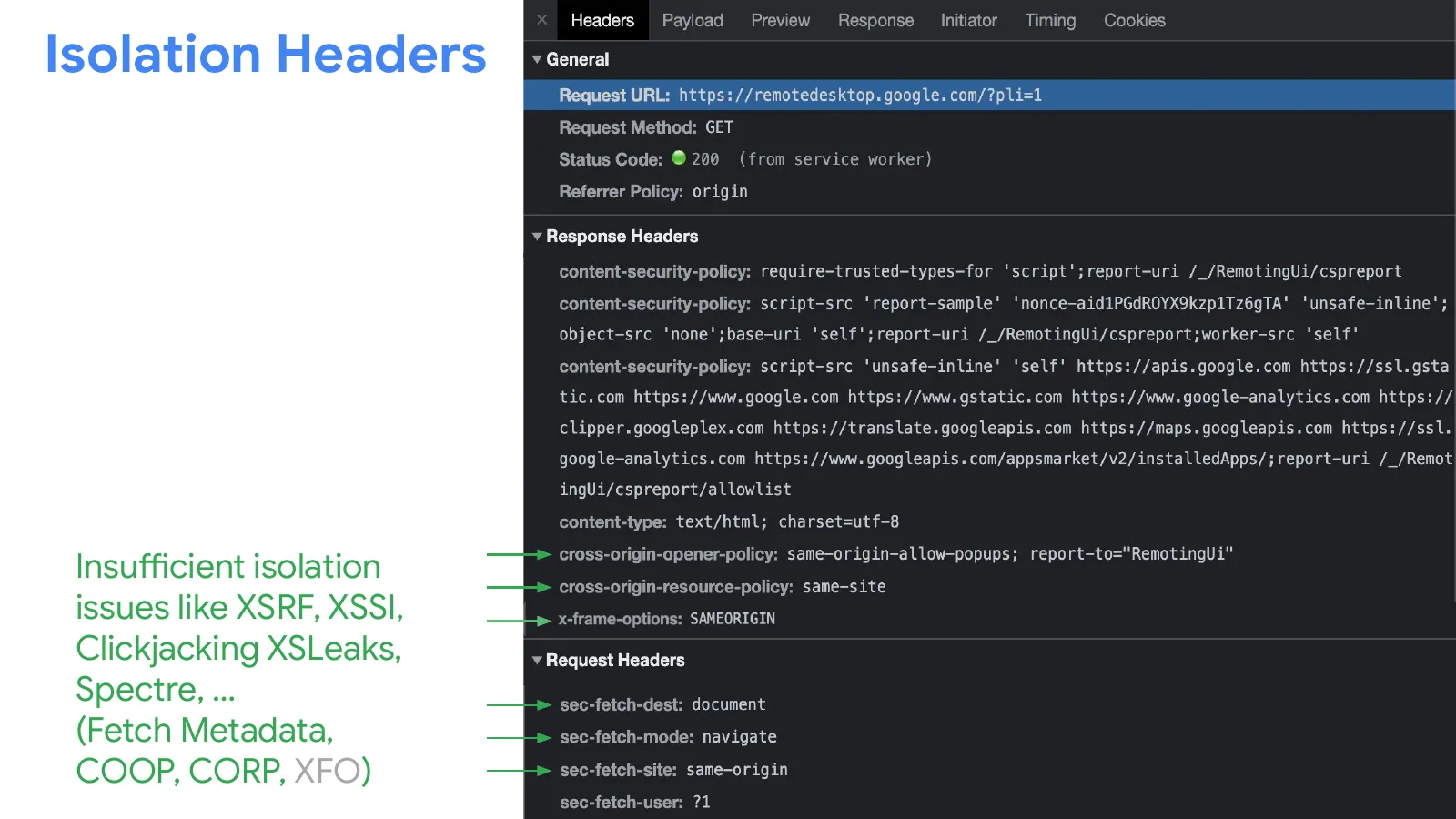Screen dimensions: 1456x819
Task: Select the sec-fetch-mode navigate row
Action: coord(990,737)
